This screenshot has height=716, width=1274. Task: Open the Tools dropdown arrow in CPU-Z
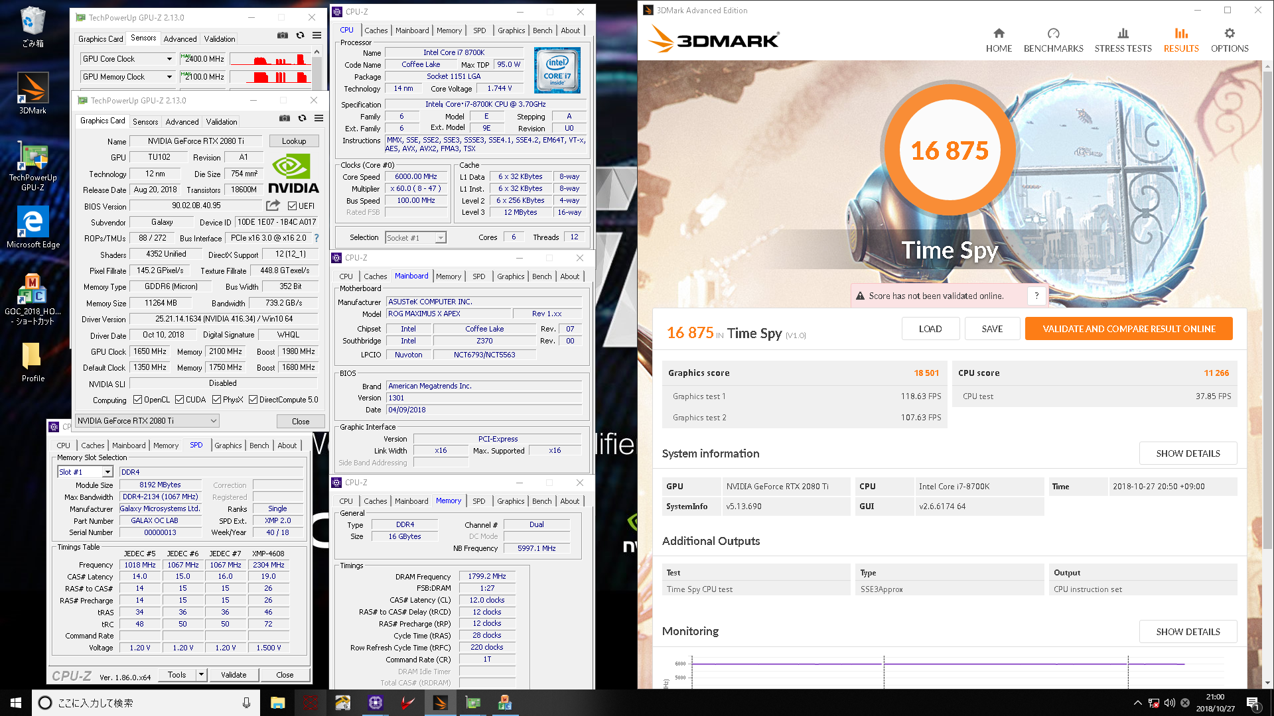[201, 675]
